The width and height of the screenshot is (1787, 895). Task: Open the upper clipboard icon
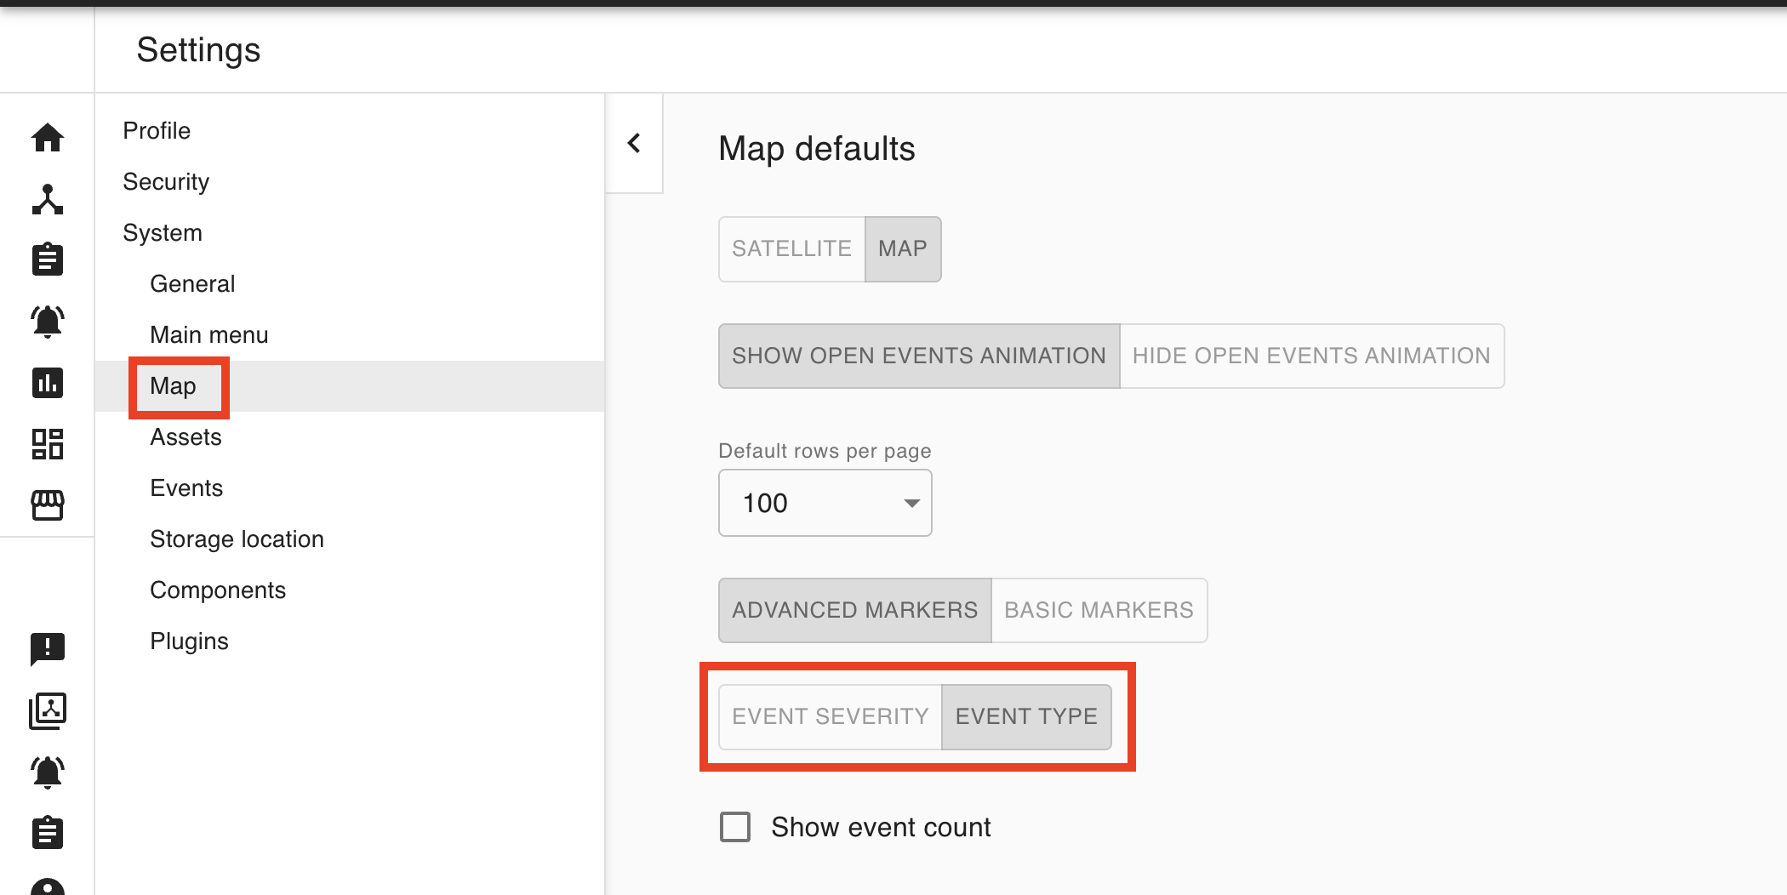[48, 259]
